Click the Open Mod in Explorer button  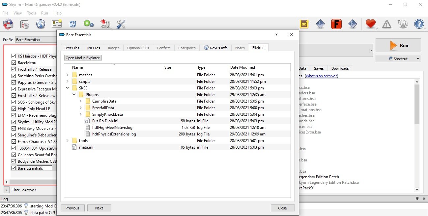coord(83,58)
